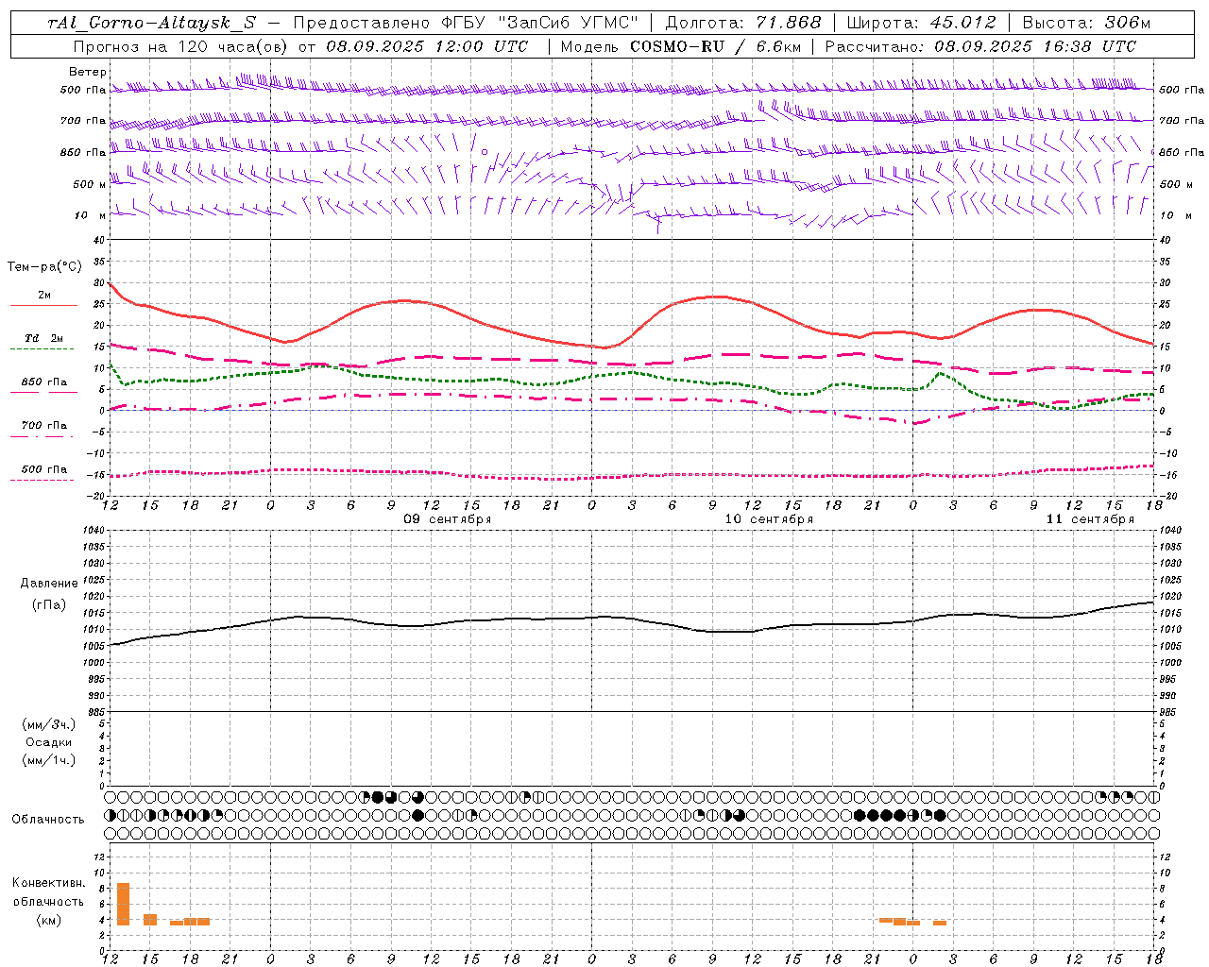Click the solid red 2м legend line

(43, 305)
